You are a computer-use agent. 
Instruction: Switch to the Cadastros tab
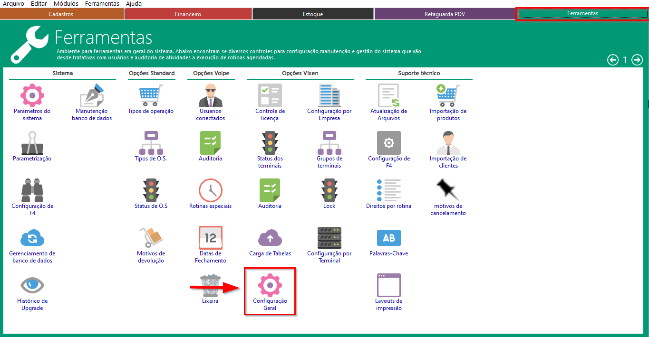point(61,14)
